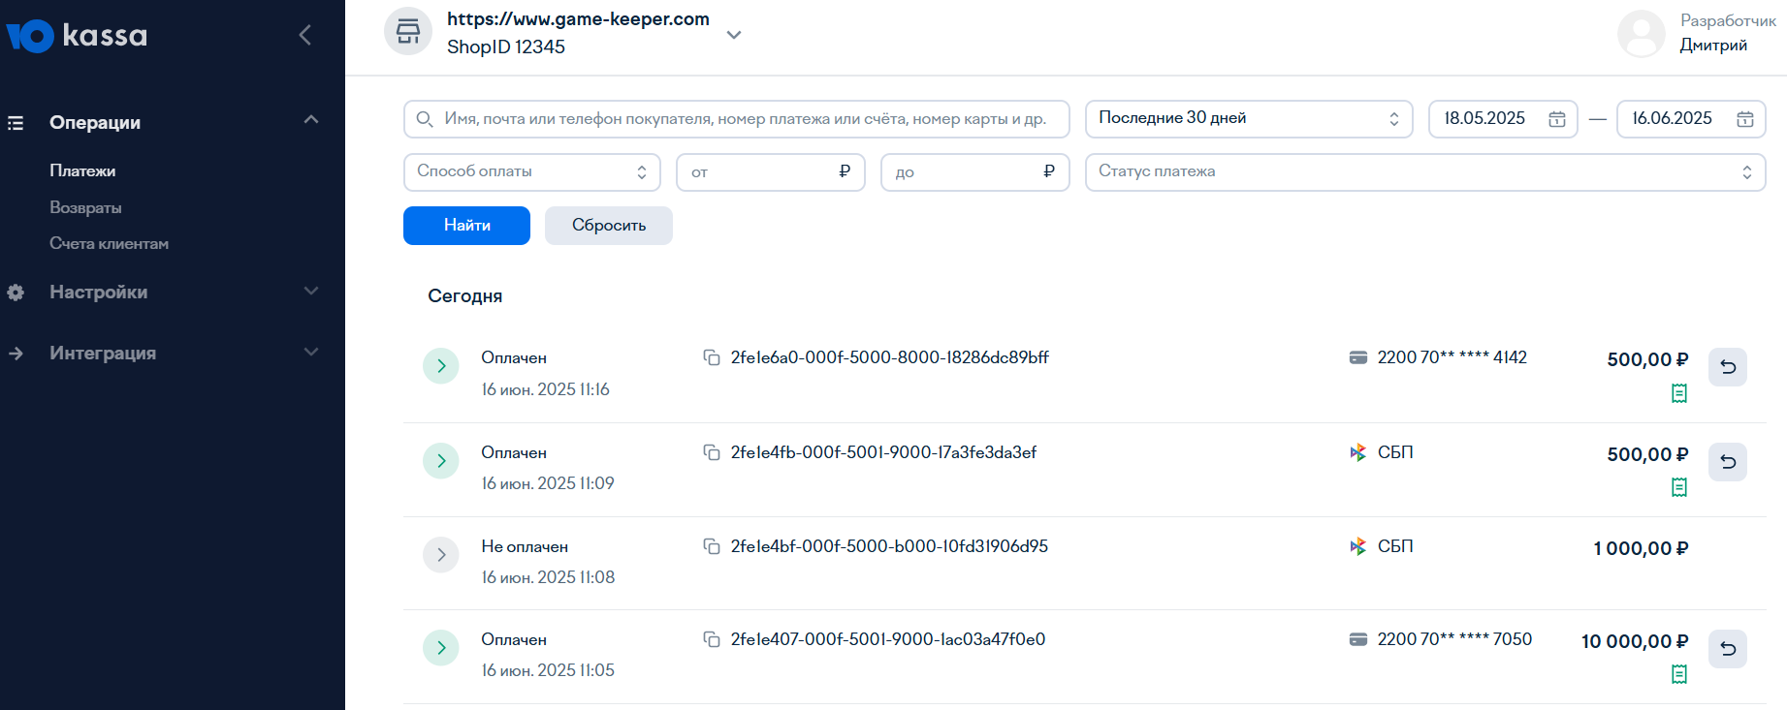Open the Платежи menu item

click(82, 170)
